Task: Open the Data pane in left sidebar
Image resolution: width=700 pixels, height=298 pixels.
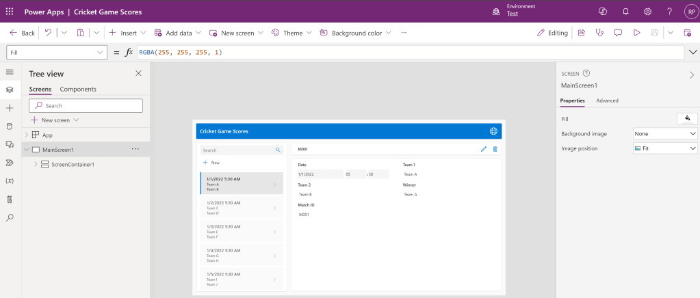Action: pyautogui.click(x=10, y=126)
